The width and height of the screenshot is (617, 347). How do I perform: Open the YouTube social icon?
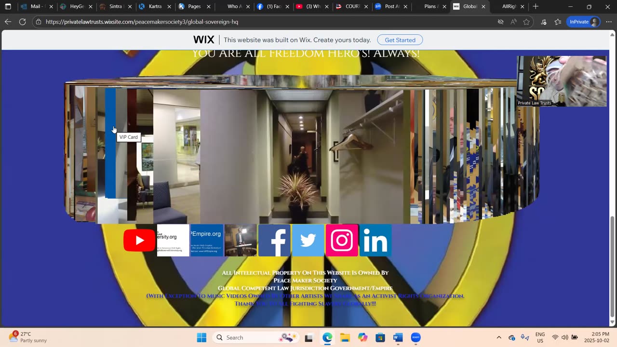[x=139, y=240]
